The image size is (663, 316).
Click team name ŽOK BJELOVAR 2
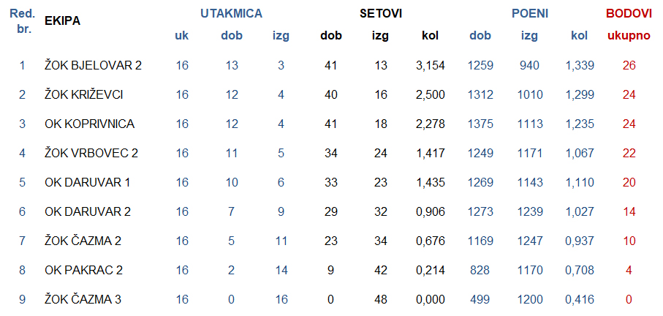point(93,65)
